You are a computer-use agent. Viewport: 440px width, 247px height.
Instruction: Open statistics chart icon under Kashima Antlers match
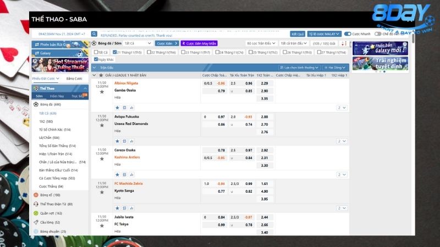click(131, 175)
